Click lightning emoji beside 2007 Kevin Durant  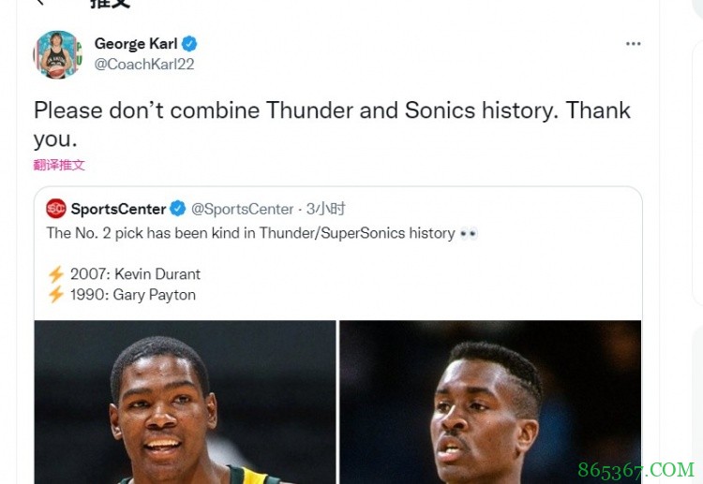click(x=56, y=274)
